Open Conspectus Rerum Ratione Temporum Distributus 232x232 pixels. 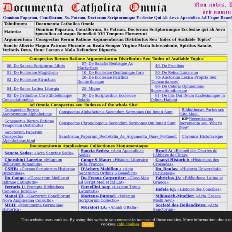28,123
